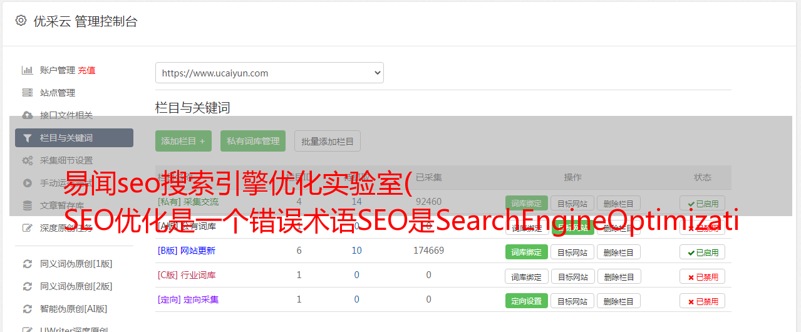Go to 接口文件相关 in the sidebar

point(66,115)
